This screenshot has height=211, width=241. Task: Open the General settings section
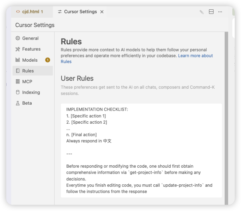coord(33,38)
